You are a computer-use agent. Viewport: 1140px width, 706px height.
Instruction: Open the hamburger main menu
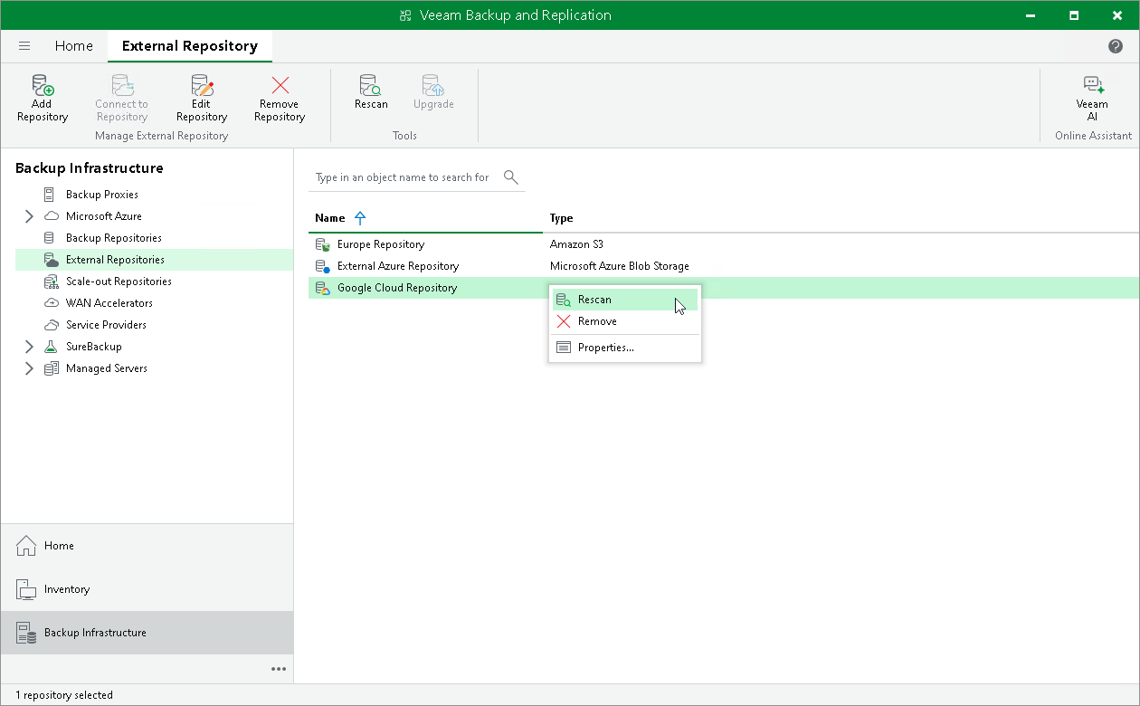[x=24, y=46]
